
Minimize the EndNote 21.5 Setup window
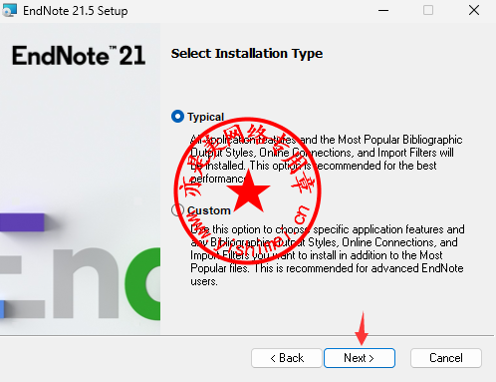point(383,10)
